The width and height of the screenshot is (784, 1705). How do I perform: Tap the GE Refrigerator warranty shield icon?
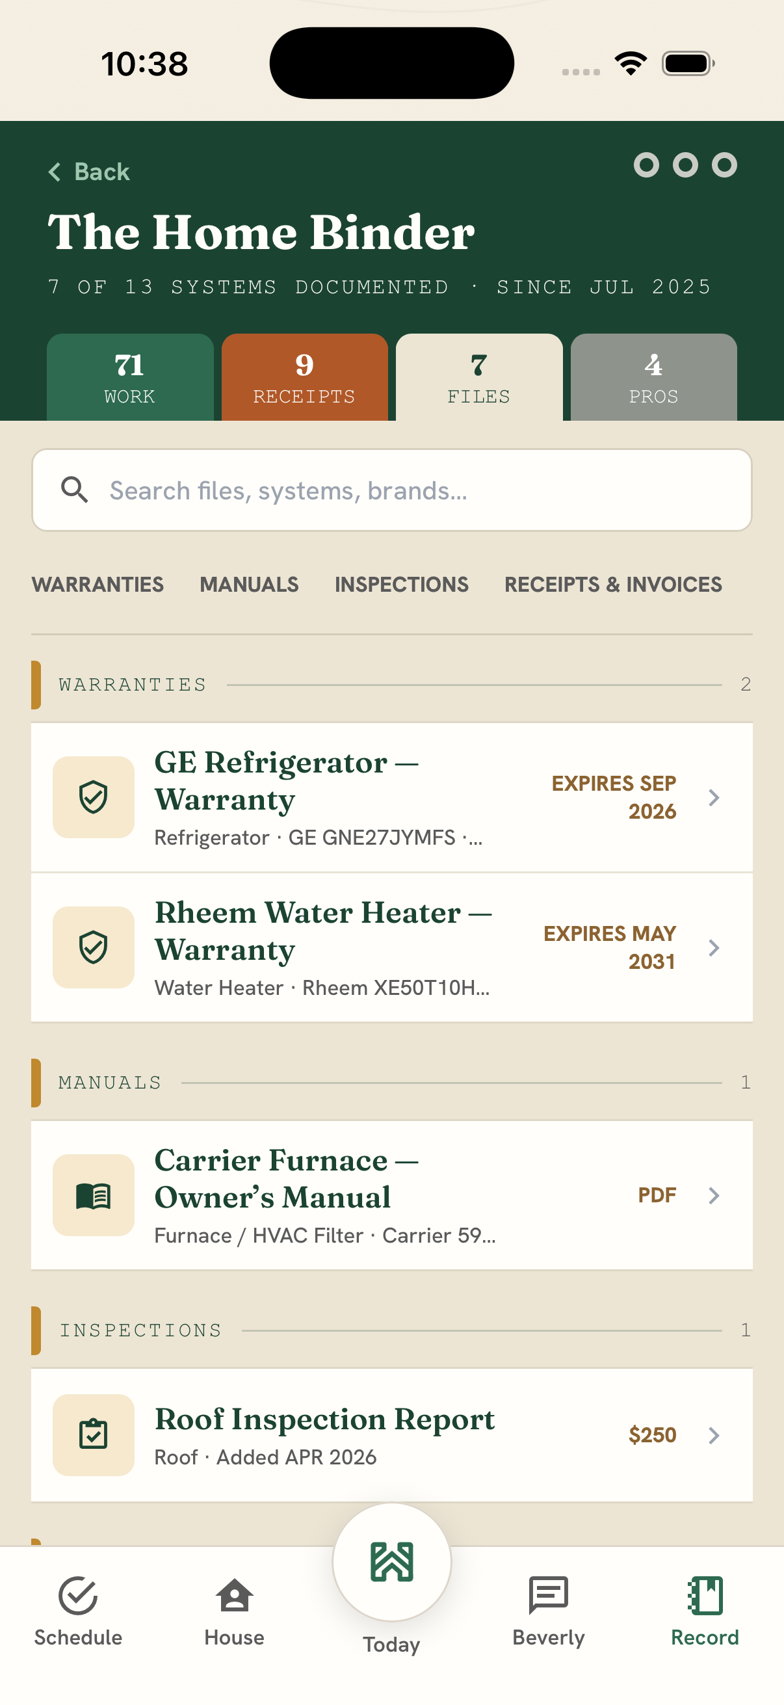93,797
